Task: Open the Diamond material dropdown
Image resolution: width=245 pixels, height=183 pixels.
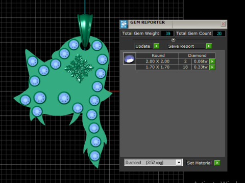Action: 179,163
